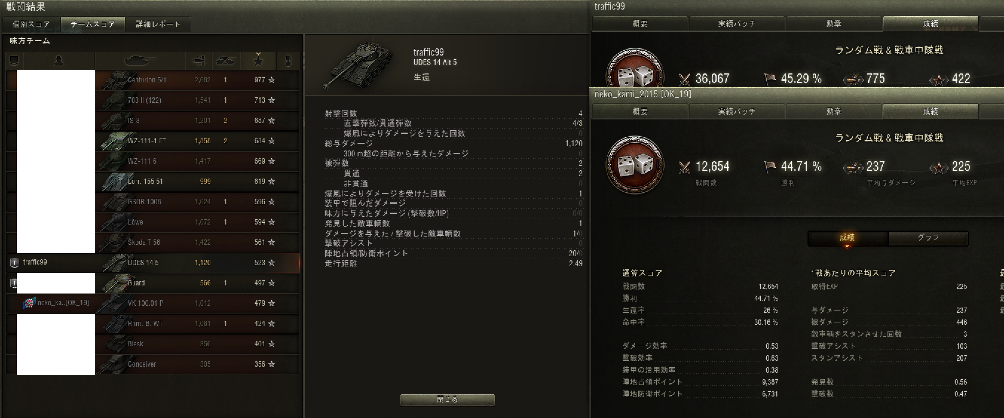Click the UDES 14 Alt 5 tank image
The width and height of the screenshot is (1004, 418).
tap(358, 65)
